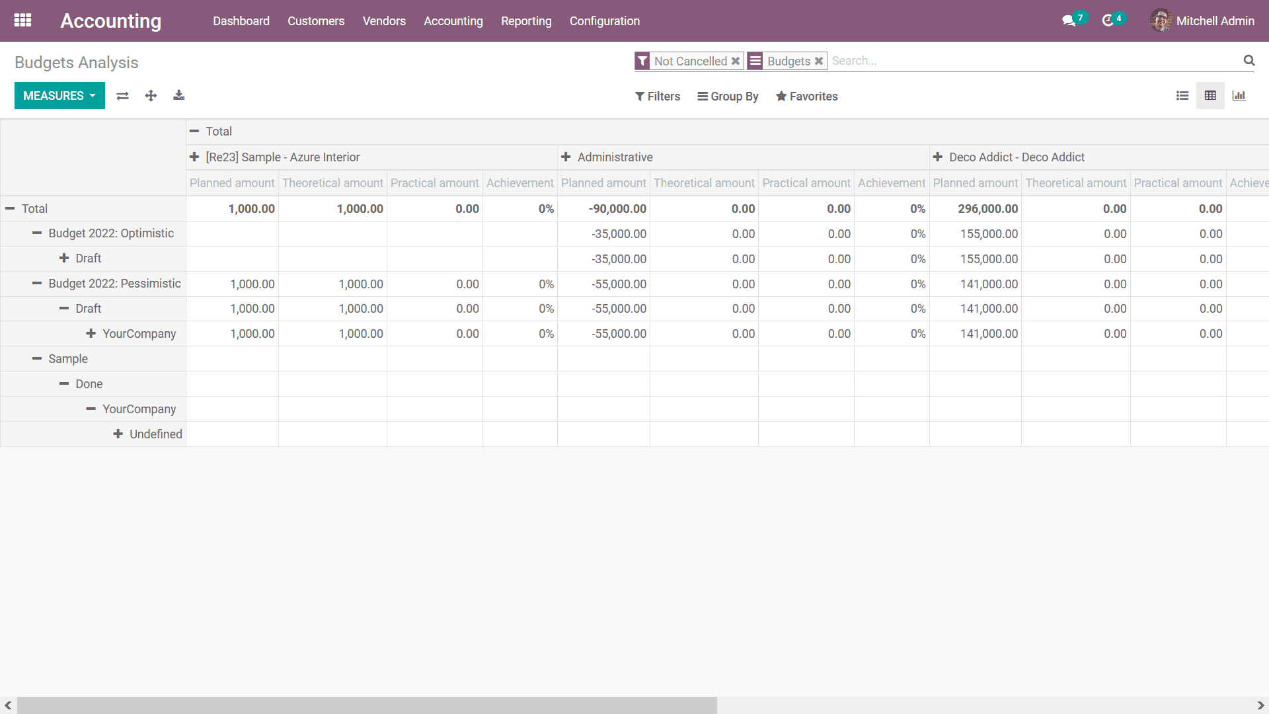The width and height of the screenshot is (1269, 714).
Task: Expand YourCompany under Pessimistic Draft
Action: coord(131,334)
